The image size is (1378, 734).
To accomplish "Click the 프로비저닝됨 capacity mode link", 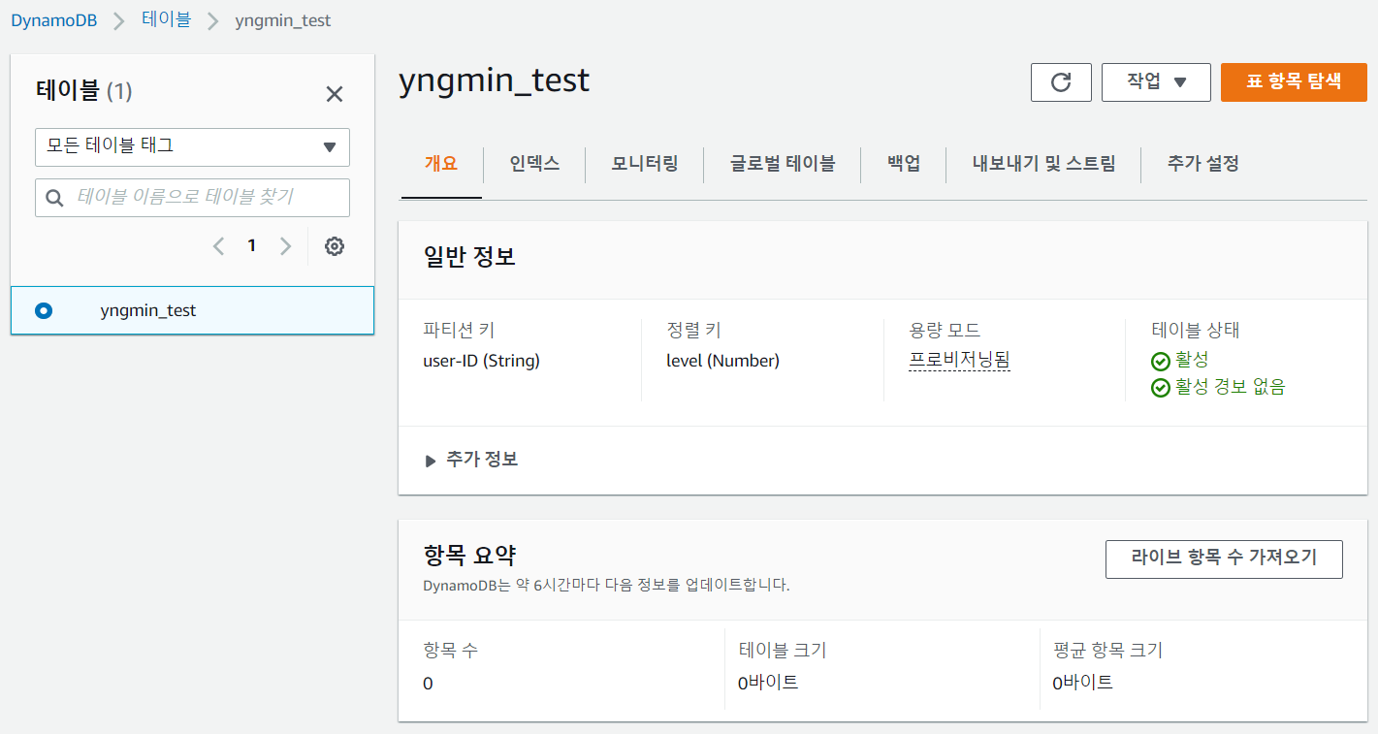I will (x=959, y=361).
